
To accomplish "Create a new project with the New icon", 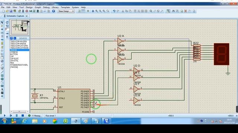I will point(3,11).
